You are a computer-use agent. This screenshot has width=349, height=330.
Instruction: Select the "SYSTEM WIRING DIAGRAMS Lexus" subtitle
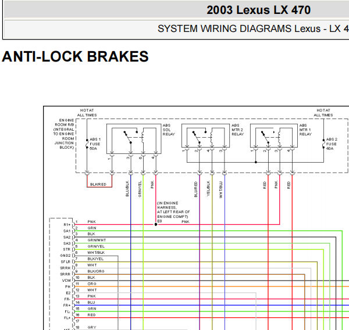(x=239, y=28)
